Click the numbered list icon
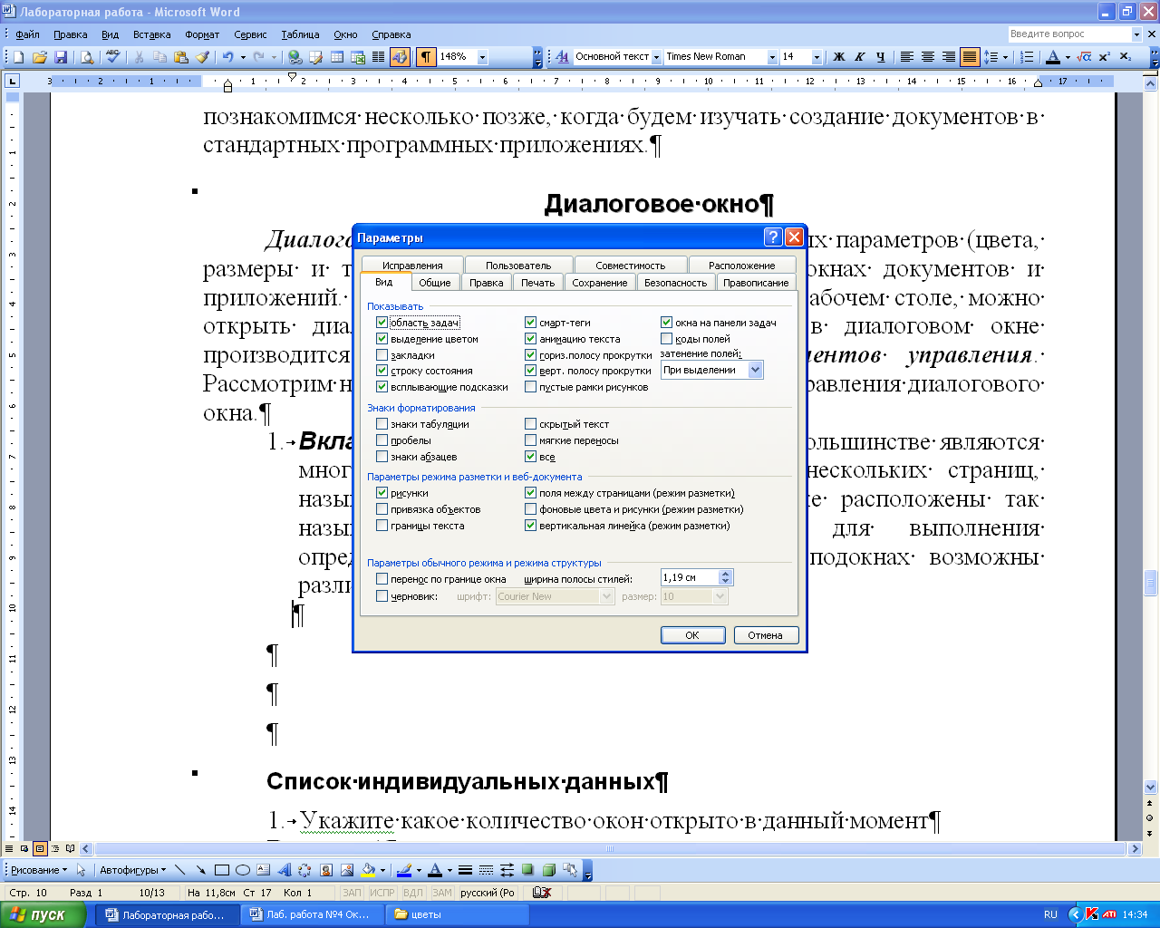The image size is (1160, 928). 1027,57
